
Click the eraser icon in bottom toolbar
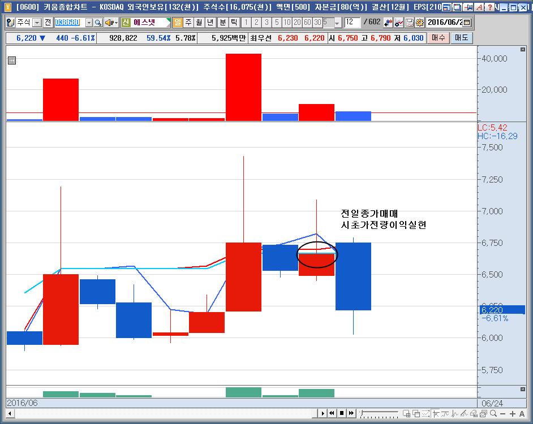coord(474,413)
